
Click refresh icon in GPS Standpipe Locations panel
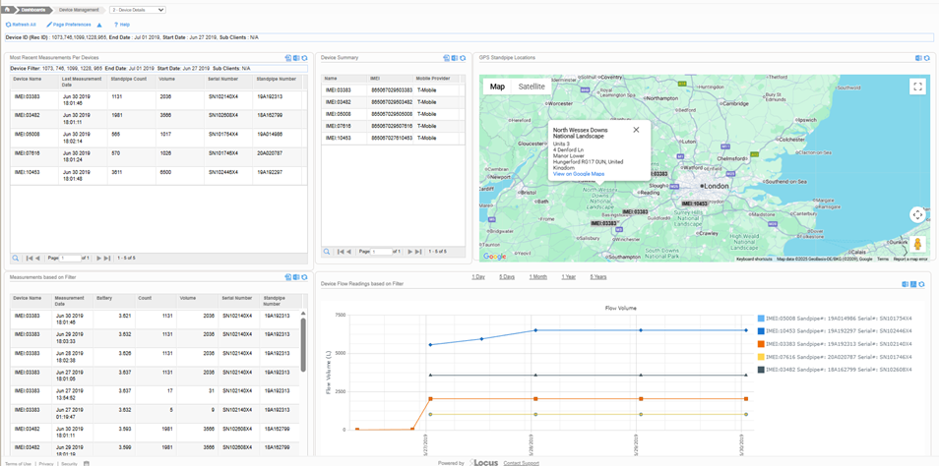[x=926, y=58]
